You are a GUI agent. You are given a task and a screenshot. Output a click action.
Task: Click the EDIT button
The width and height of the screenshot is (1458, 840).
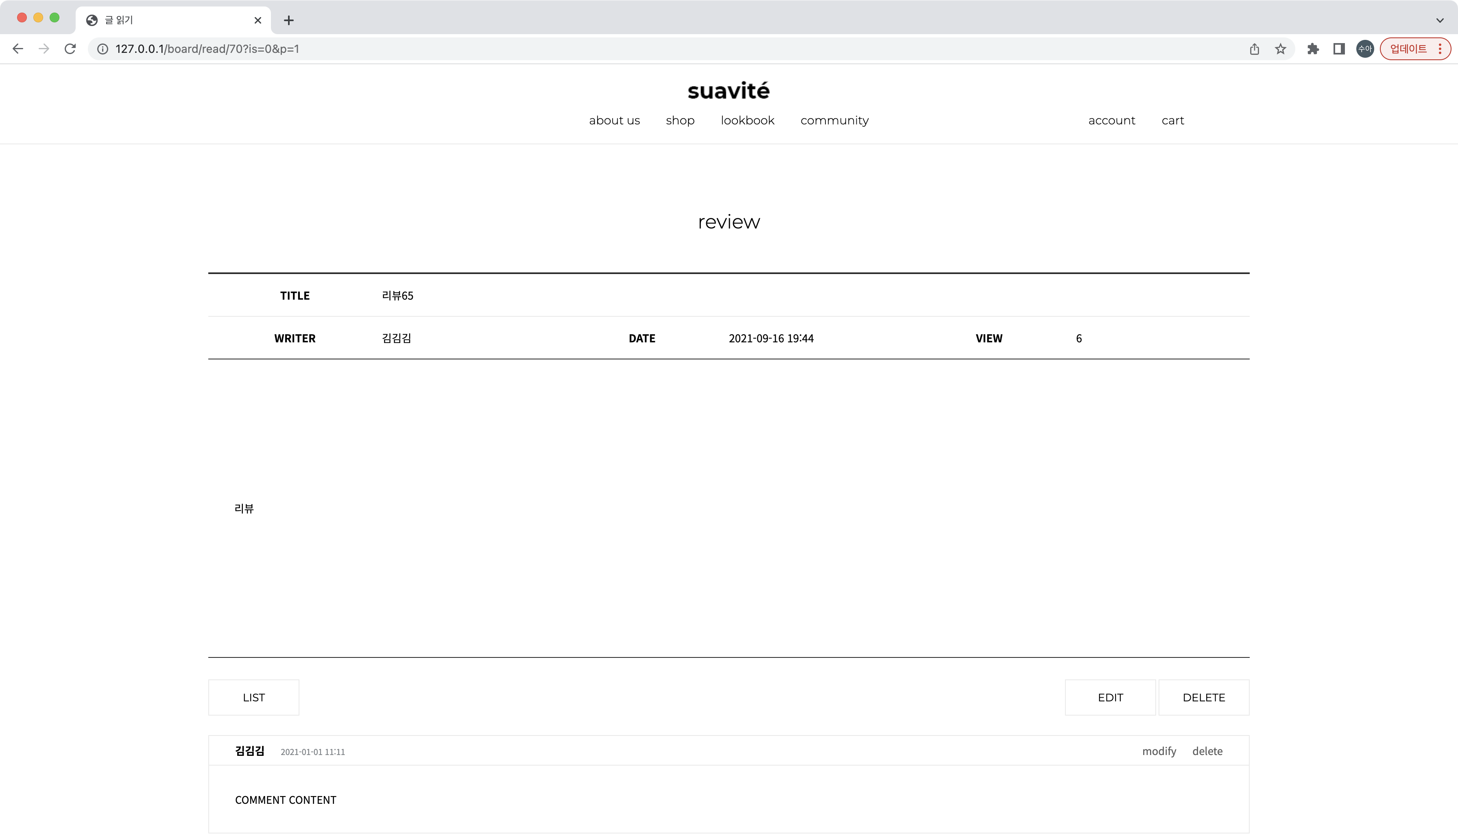pyautogui.click(x=1110, y=698)
